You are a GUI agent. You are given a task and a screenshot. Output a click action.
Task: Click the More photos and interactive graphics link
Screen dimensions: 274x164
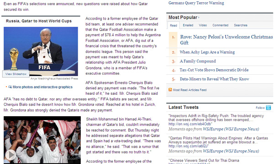[x=42, y=87]
